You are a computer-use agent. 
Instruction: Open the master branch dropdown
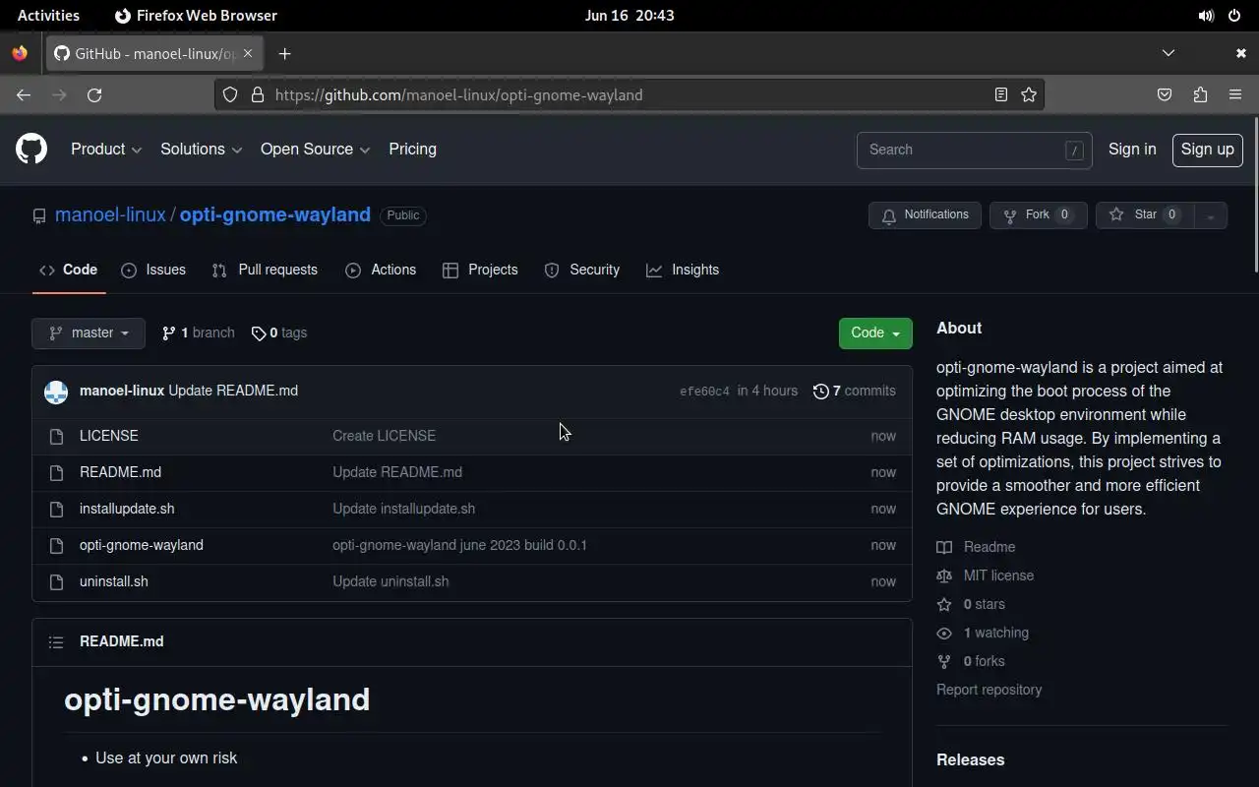pyautogui.click(x=89, y=333)
